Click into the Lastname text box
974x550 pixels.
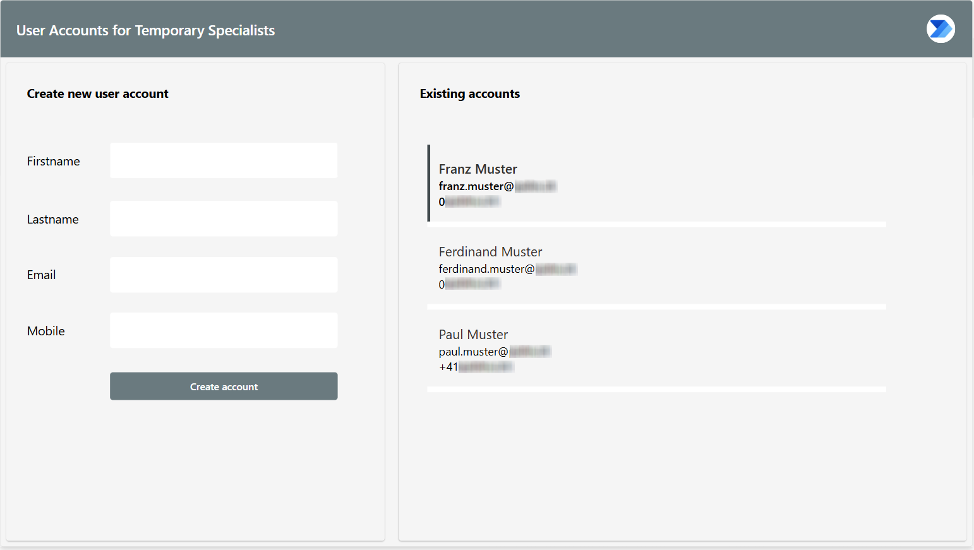coord(224,218)
